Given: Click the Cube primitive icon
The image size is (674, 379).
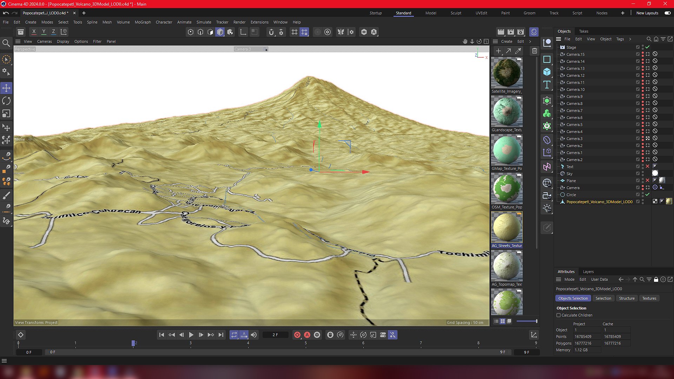Looking at the screenshot, I should [x=547, y=72].
